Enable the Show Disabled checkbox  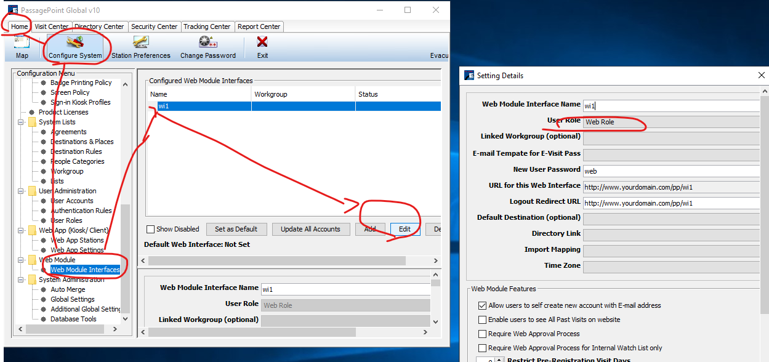(150, 229)
